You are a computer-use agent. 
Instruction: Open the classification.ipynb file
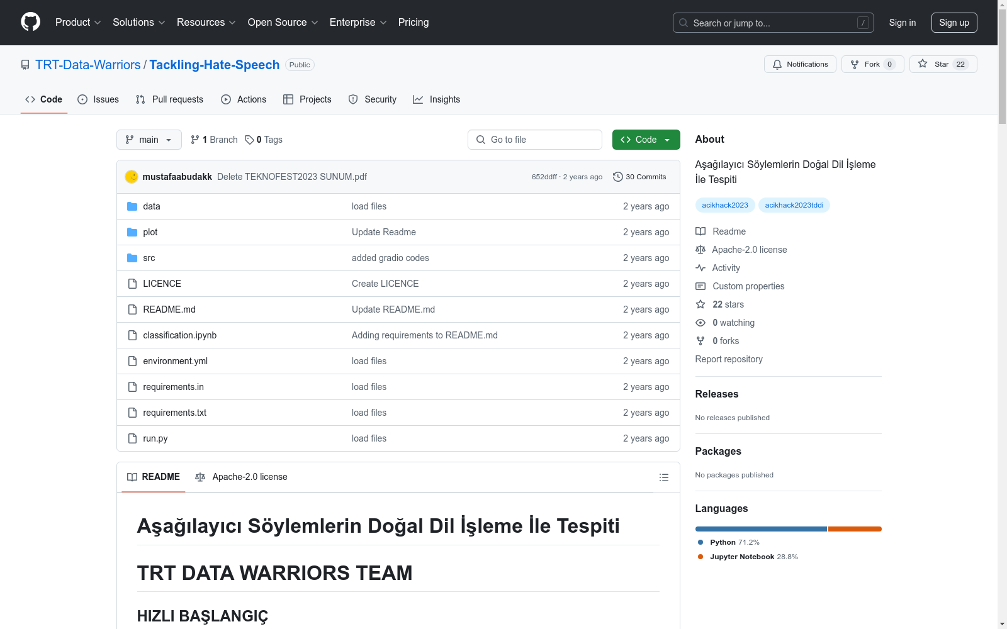pyautogui.click(x=180, y=335)
